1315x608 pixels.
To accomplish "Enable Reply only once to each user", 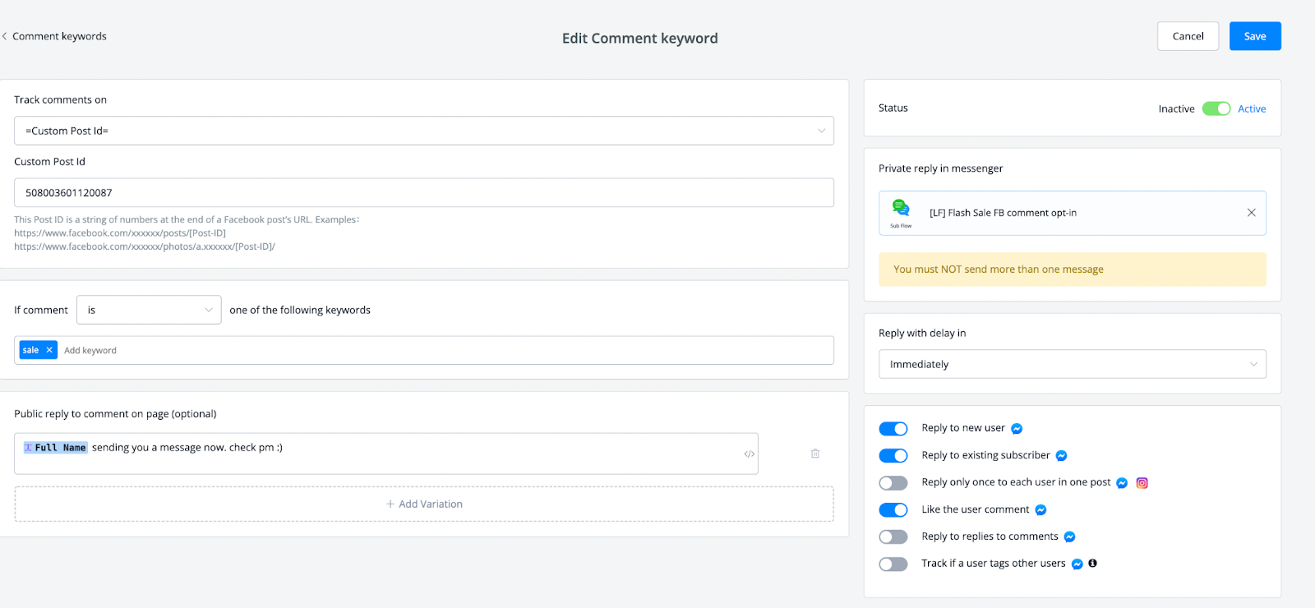I will coord(893,483).
